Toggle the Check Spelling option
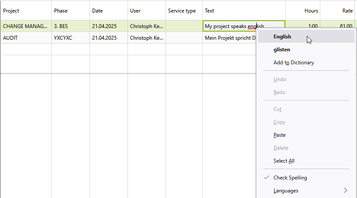The width and height of the screenshot is (357, 198). pos(290,178)
